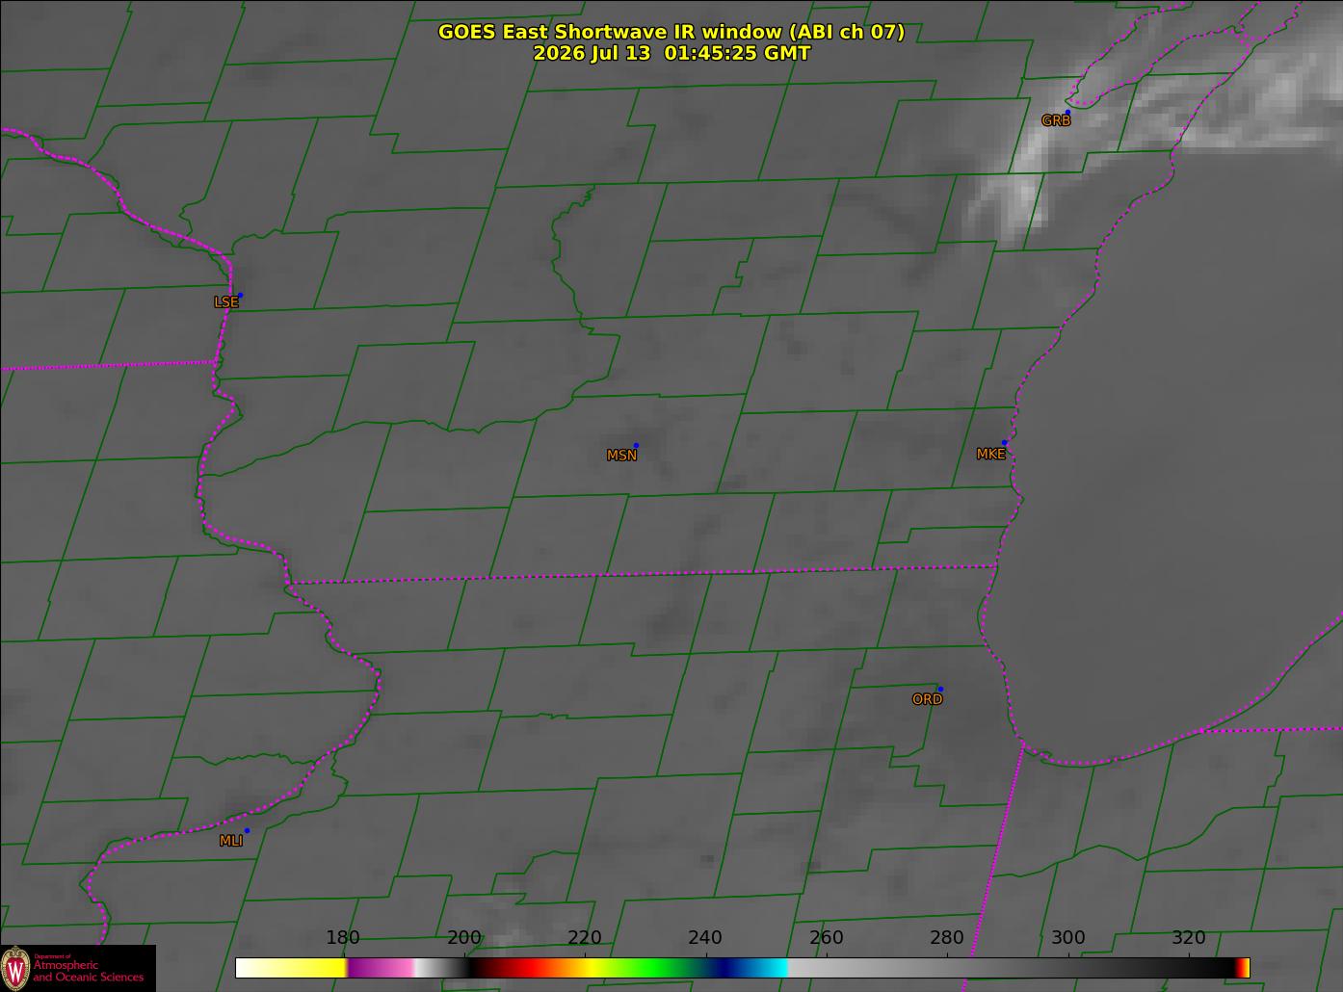Click the cyan part of the colorbar
The image size is (1343, 992).
[x=768, y=968]
